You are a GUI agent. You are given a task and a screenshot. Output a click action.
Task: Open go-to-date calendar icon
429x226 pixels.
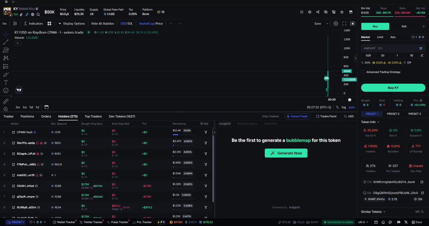pyautogui.click(x=46, y=107)
